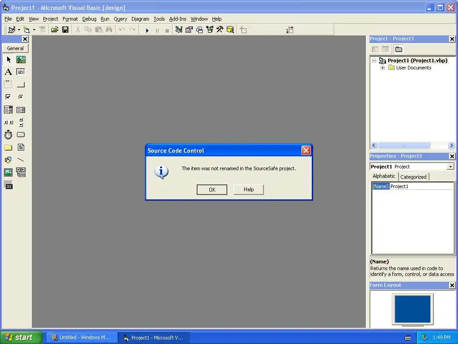The height and width of the screenshot is (344, 458).
Task: Click the blue screen in Form Layout
Action: coord(412,309)
